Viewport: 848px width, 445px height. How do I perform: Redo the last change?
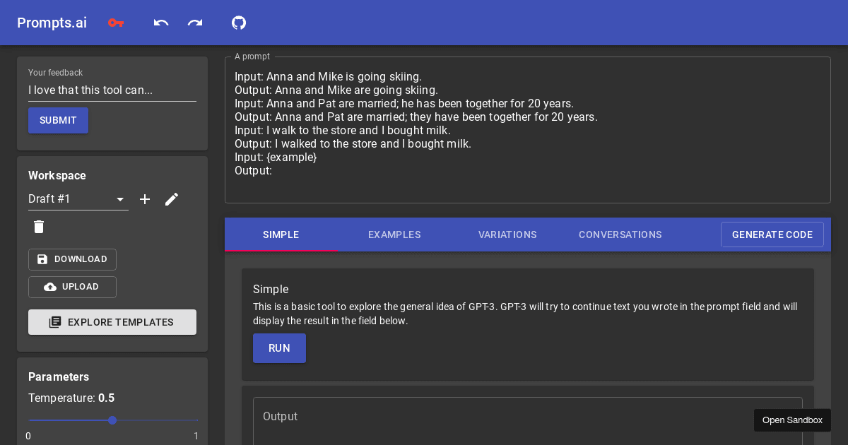(x=195, y=23)
